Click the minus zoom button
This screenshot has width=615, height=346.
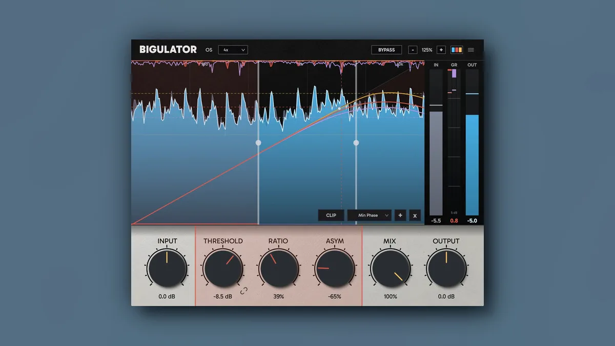tap(413, 50)
